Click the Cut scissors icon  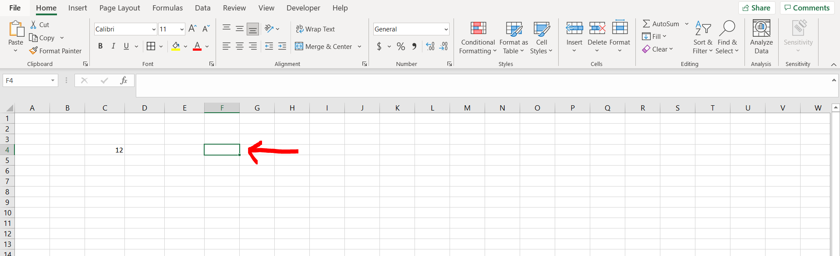[33, 24]
